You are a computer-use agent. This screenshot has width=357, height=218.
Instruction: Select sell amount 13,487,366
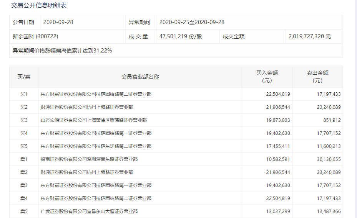(329, 211)
